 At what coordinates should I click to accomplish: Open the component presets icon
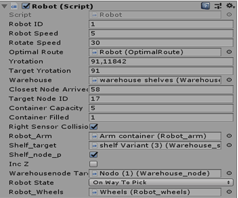click(218, 6)
